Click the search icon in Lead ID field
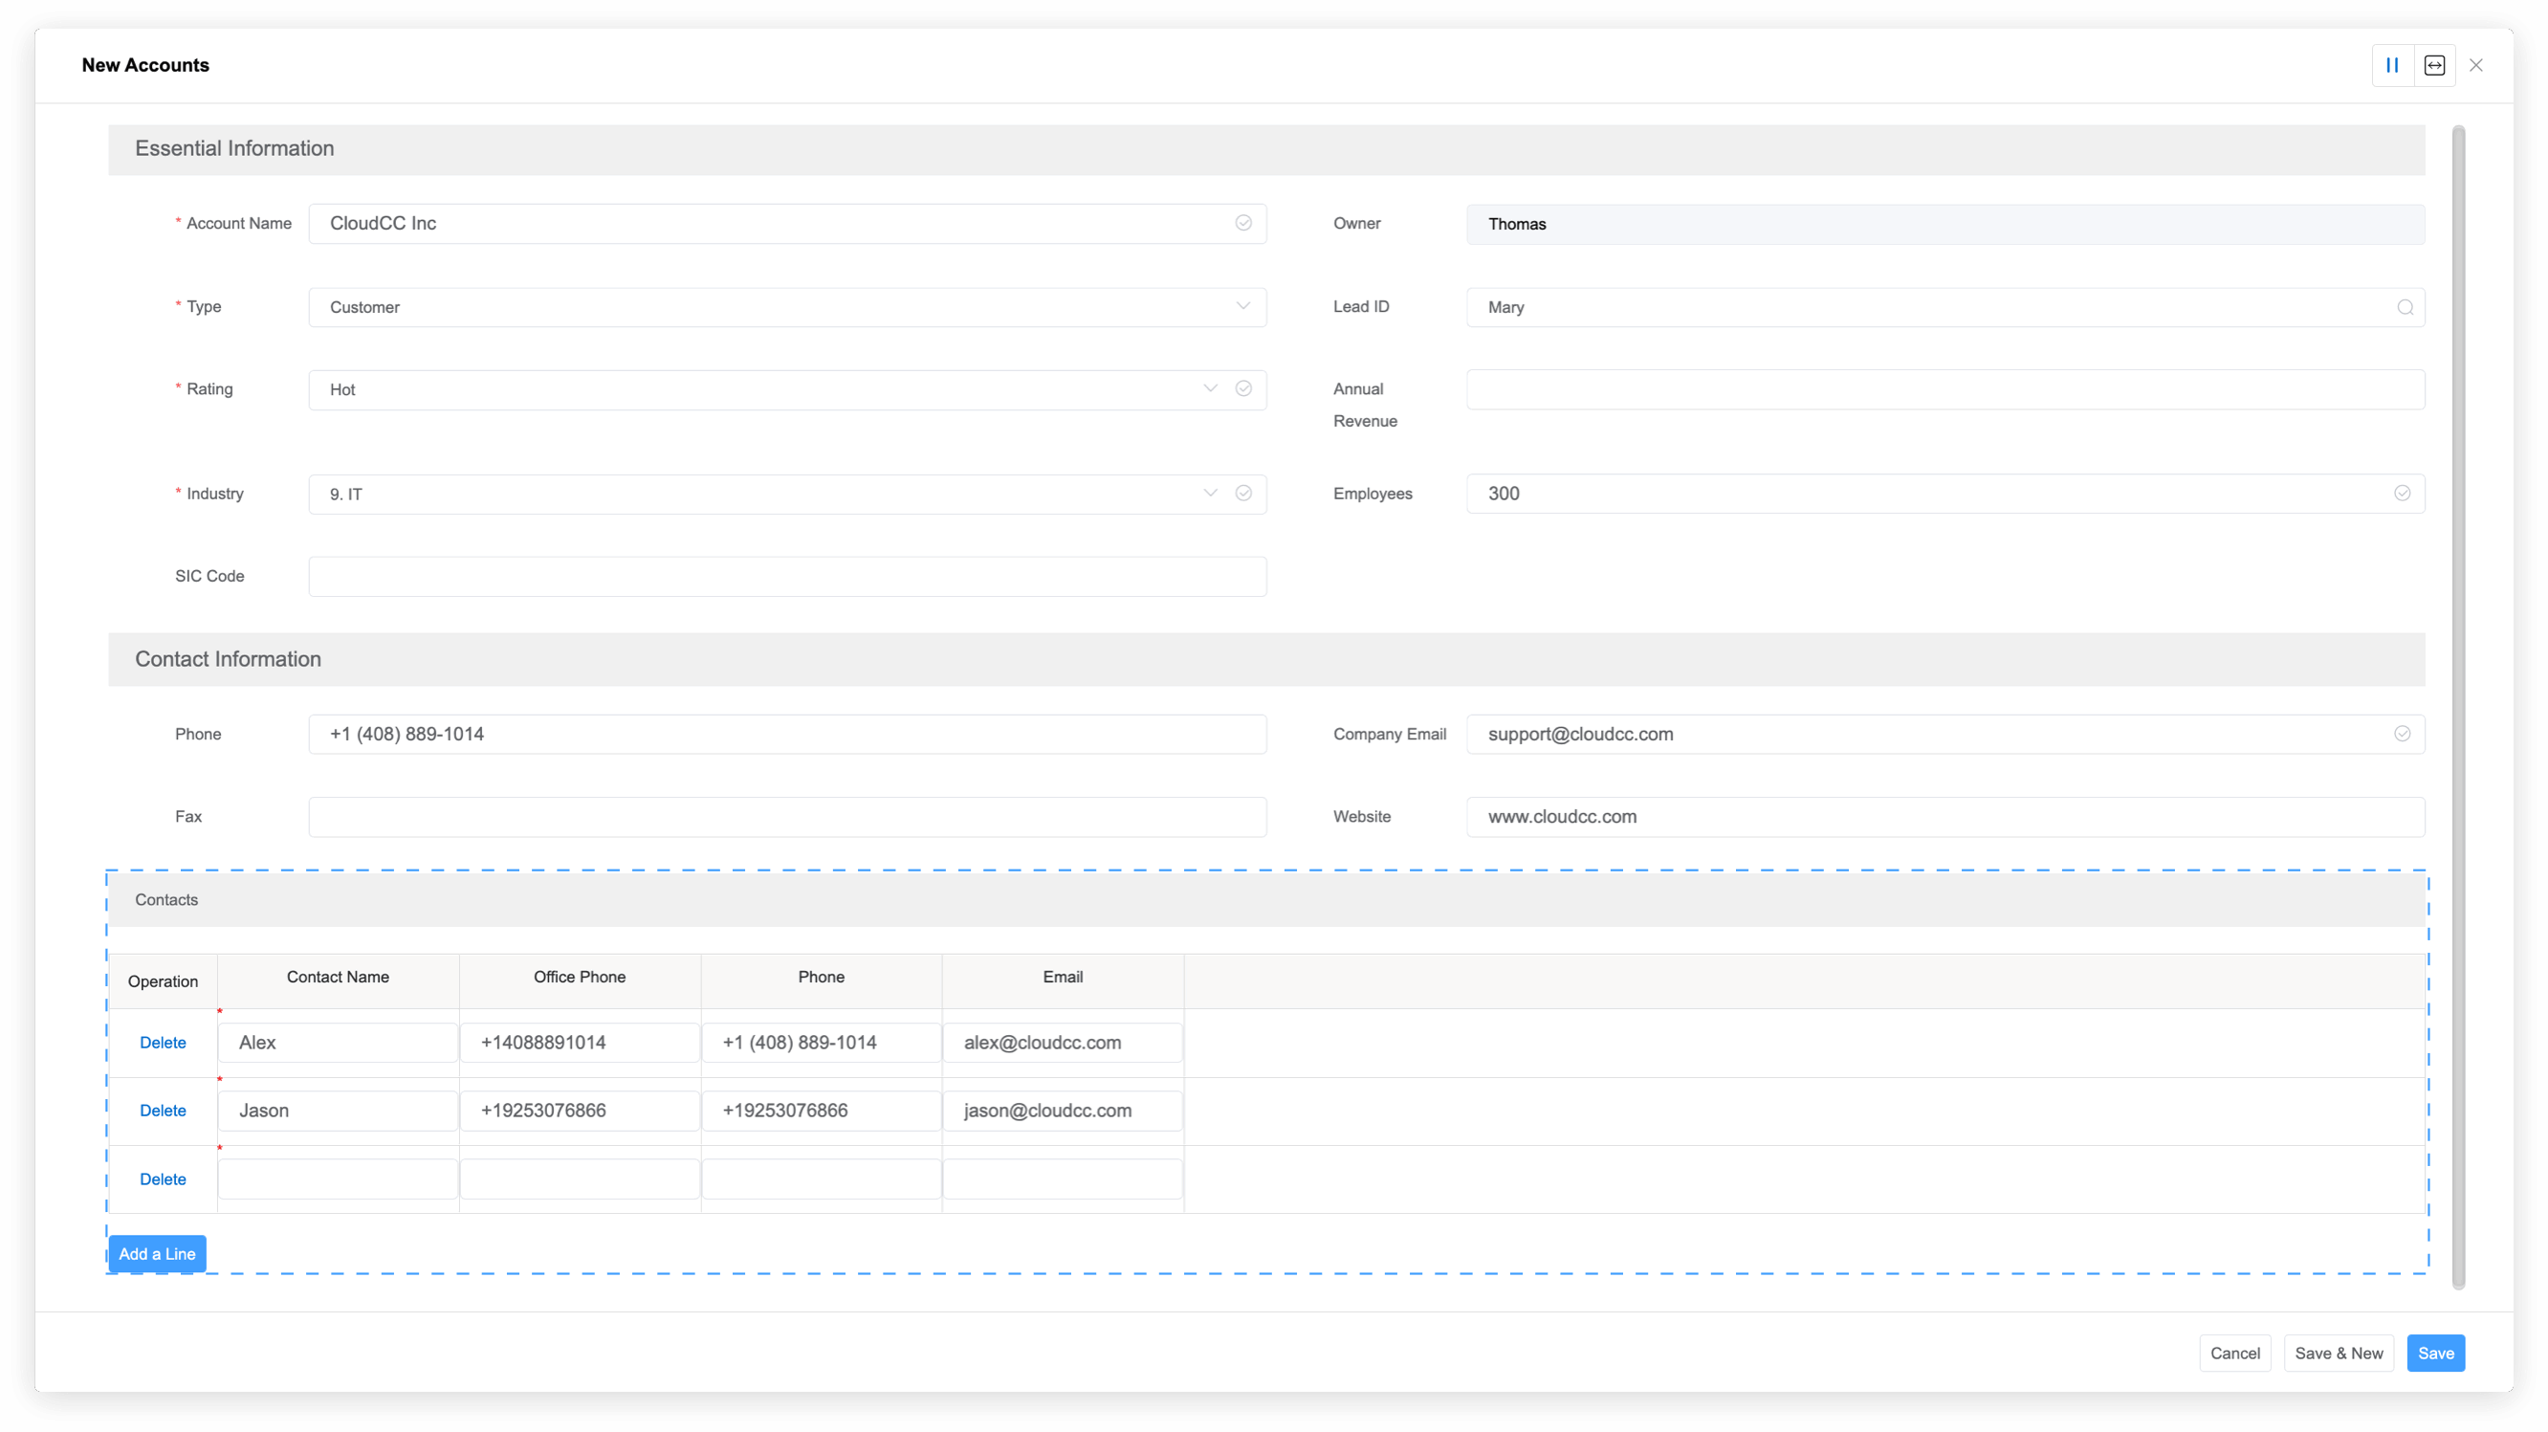2548x1432 pixels. coord(2405,308)
